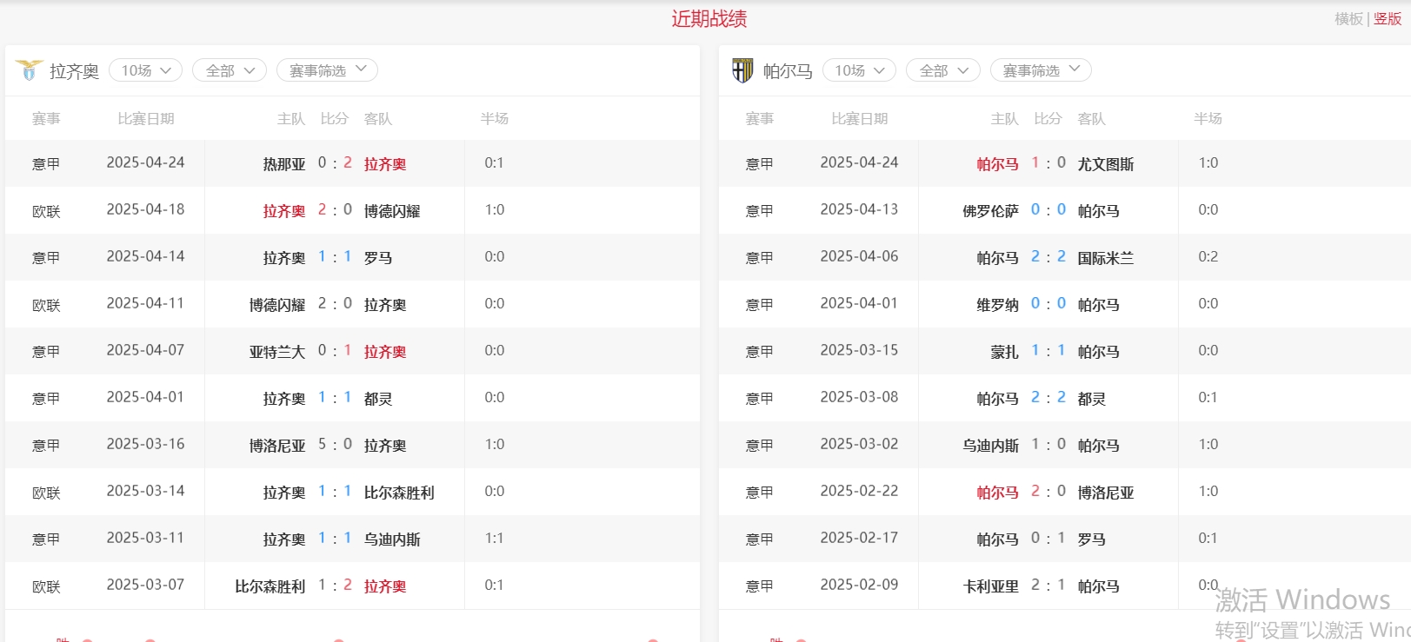The height and width of the screenshot is (642, 1411).
Task: Click 热那亚 team link in Lazio table
Action: [x=283, y=164]
